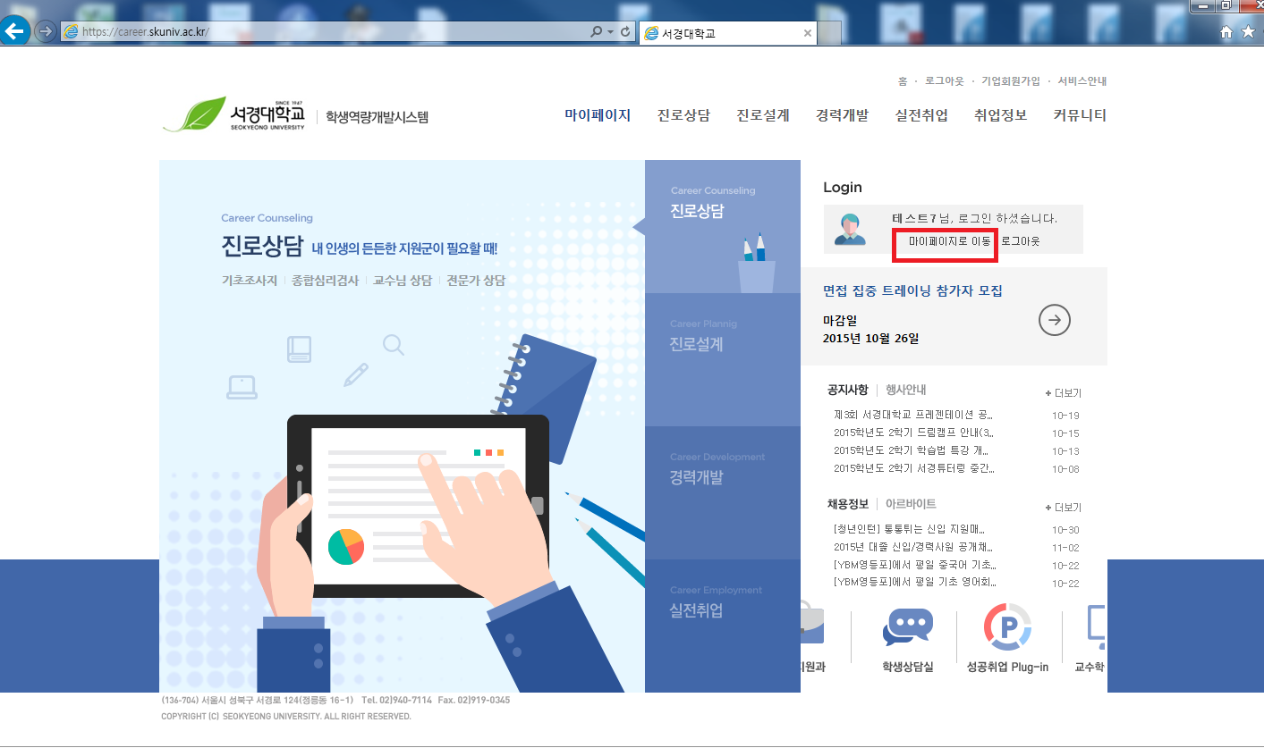Image resolution: width=1264 pixels, height=748 pixels.
Task: Open the address bar history dropdown
Action: tap(608, 31)
